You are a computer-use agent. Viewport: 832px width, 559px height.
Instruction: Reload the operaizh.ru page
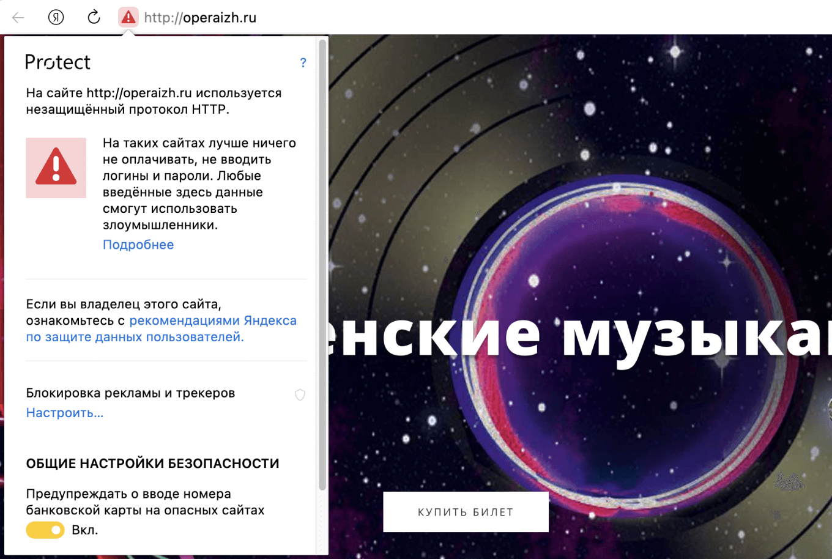click(x=93, y=17)
